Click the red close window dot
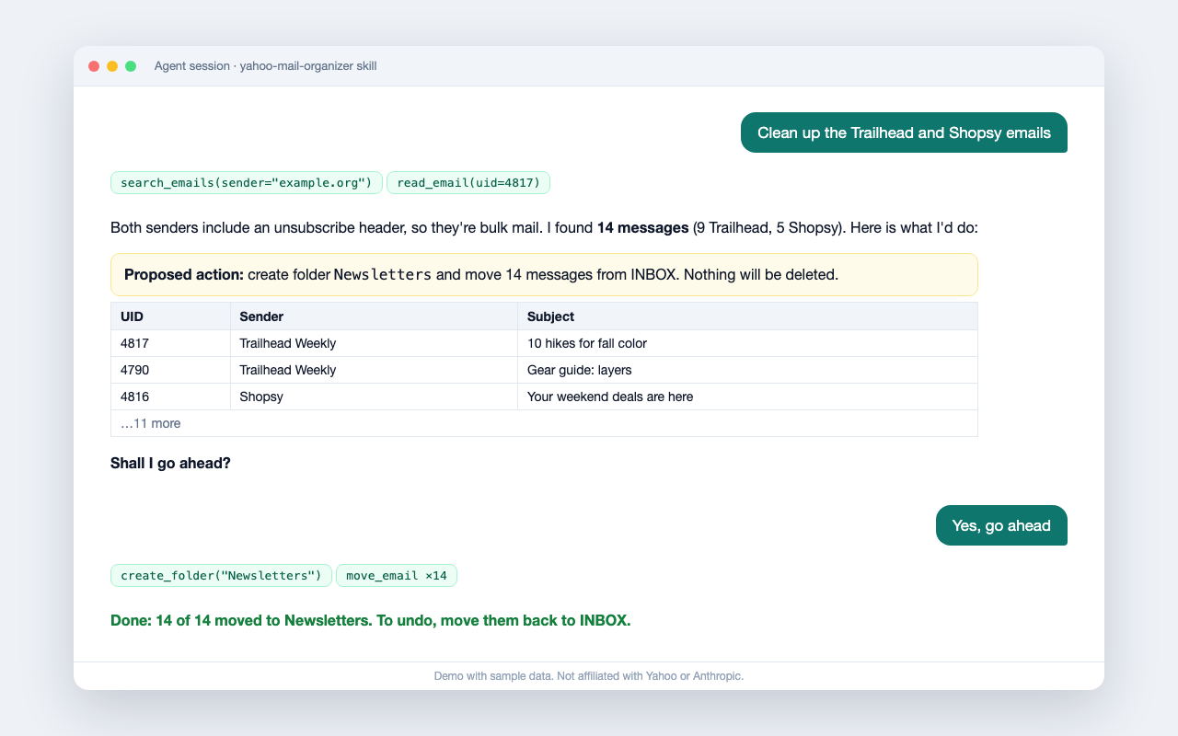 [x=94, y=66]
